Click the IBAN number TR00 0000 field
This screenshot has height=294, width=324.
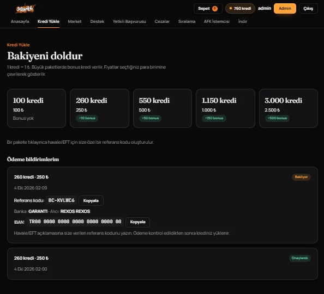point(75,222)
